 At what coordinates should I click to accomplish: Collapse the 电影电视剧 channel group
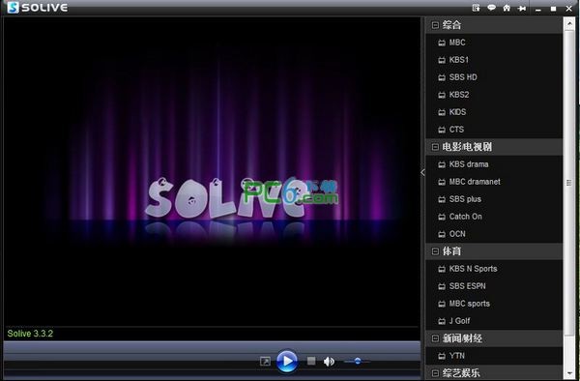[435, 147]
